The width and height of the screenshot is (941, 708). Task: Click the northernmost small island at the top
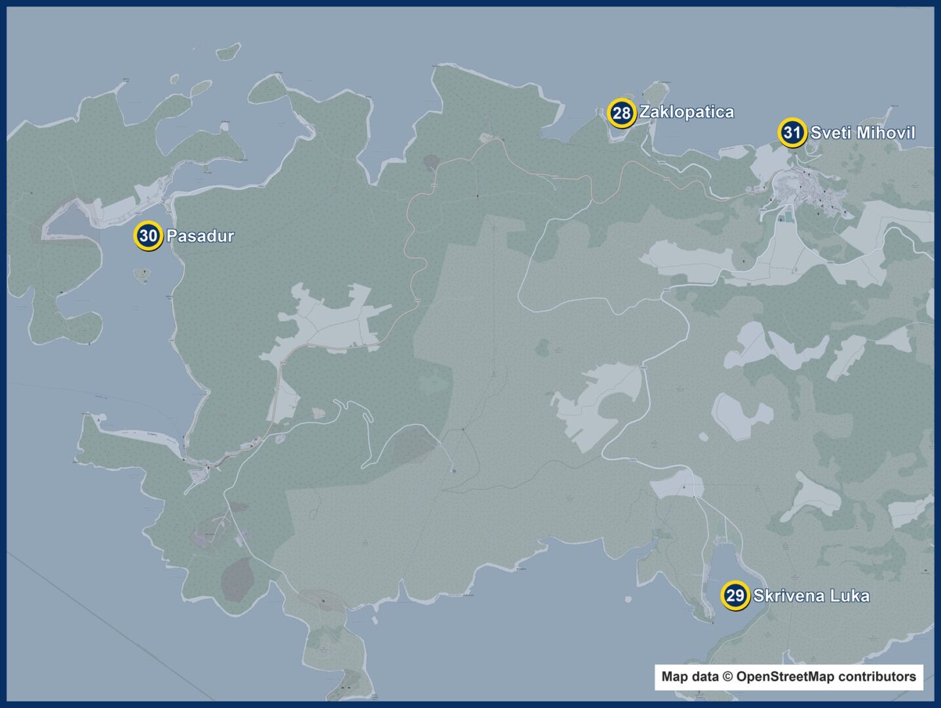228,51
